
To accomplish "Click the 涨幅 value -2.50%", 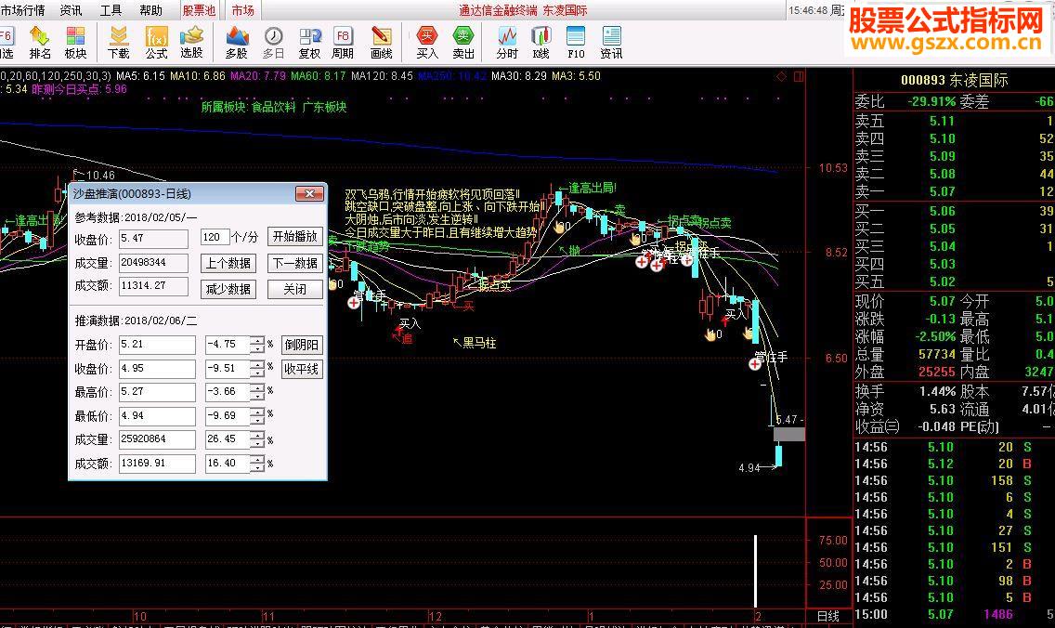I will pos(935,336).
